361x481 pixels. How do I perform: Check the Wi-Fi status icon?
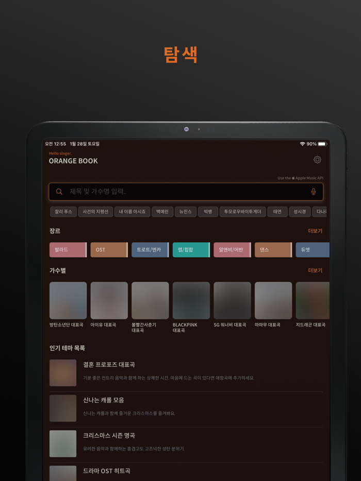[302, 144]
